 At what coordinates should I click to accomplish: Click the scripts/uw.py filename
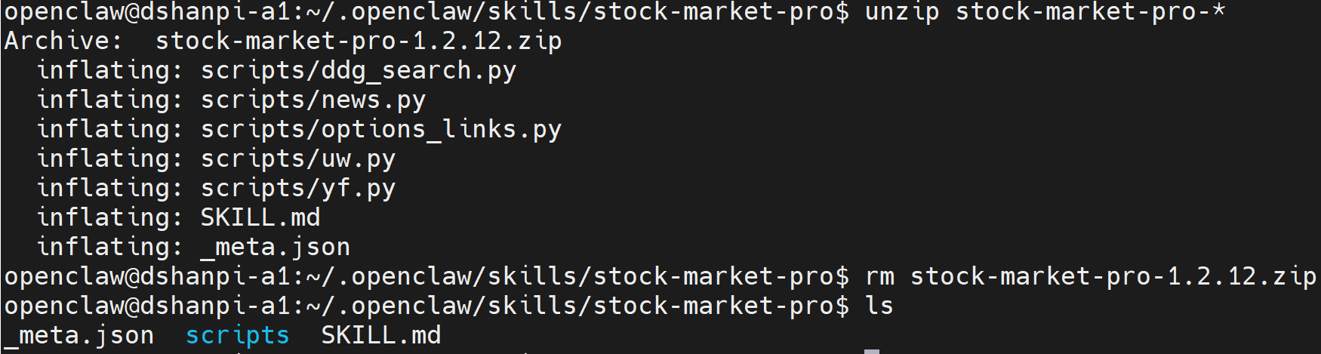[298, 159]
